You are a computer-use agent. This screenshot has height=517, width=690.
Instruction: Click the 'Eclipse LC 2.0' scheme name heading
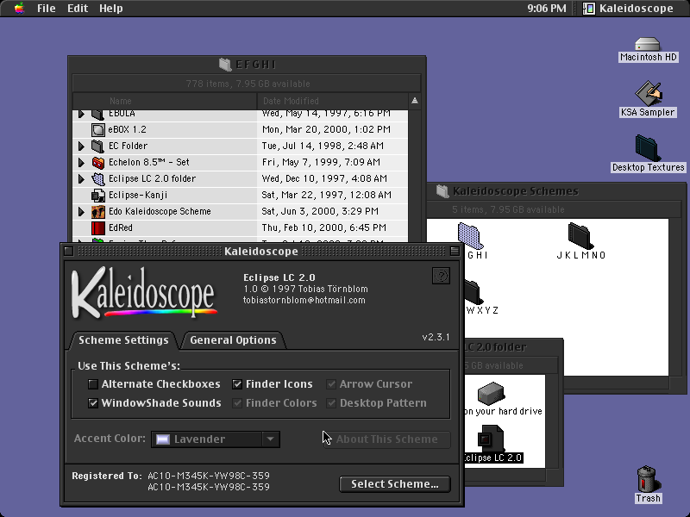click(x=279, y=277)
